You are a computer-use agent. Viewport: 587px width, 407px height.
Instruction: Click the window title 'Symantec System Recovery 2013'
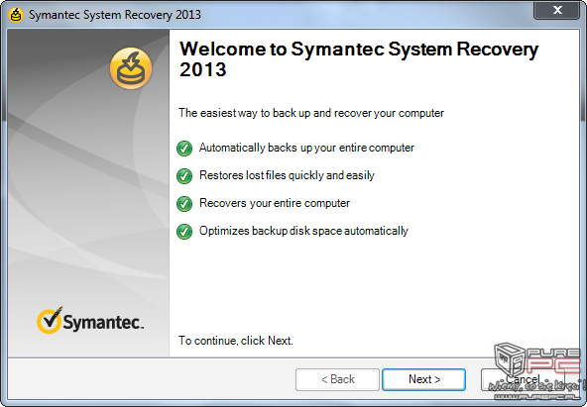pyautogui.click(x=115, y=15)
